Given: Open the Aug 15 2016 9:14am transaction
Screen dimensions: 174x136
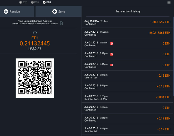Looking at the screenshot, I should [127, 22].
